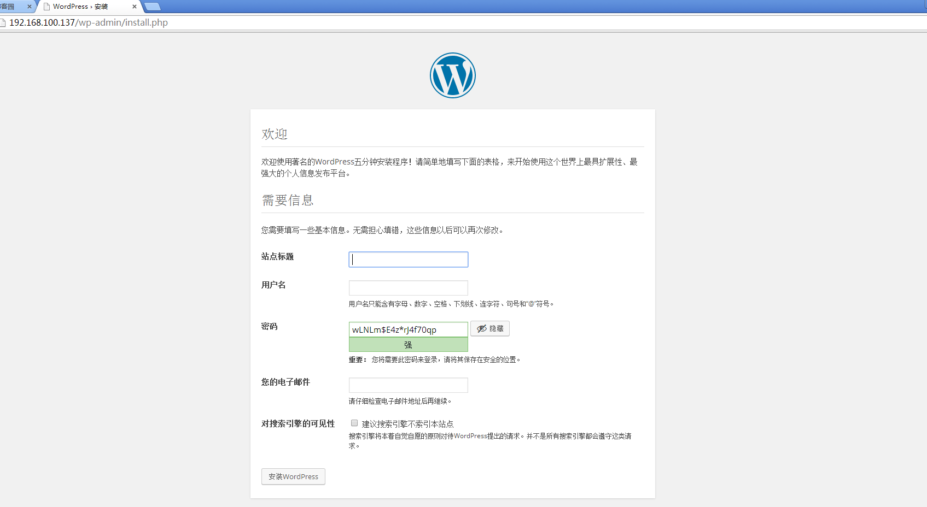927x507 pixels.
Task: Click the 安装WordPress button
Action: pos(293,476)
